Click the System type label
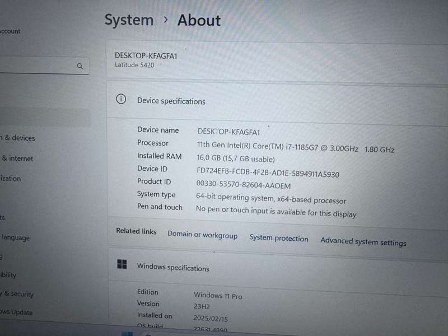The width and height of the screenshot is (448, 336). coord(156,194)
